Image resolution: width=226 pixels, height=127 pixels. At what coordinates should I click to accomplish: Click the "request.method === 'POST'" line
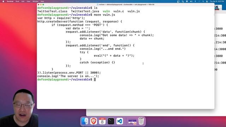80,25
